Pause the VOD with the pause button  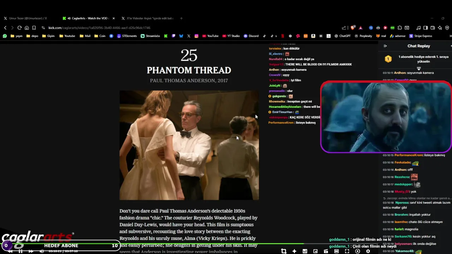(20, 251)
